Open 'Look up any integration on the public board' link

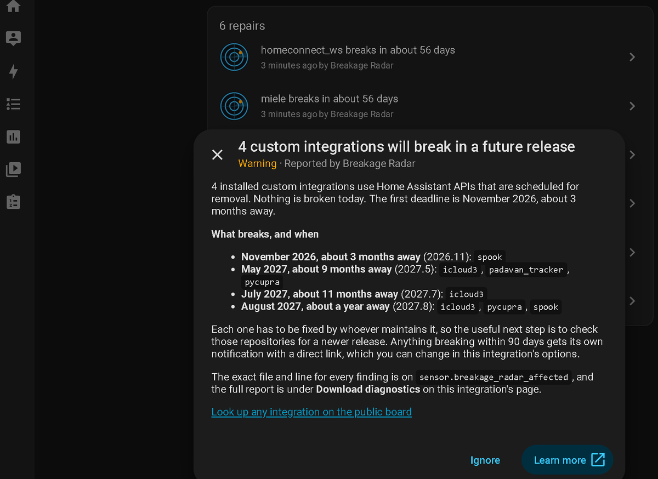click(311, 412)
